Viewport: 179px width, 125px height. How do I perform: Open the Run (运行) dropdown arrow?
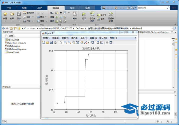[84, 21]
